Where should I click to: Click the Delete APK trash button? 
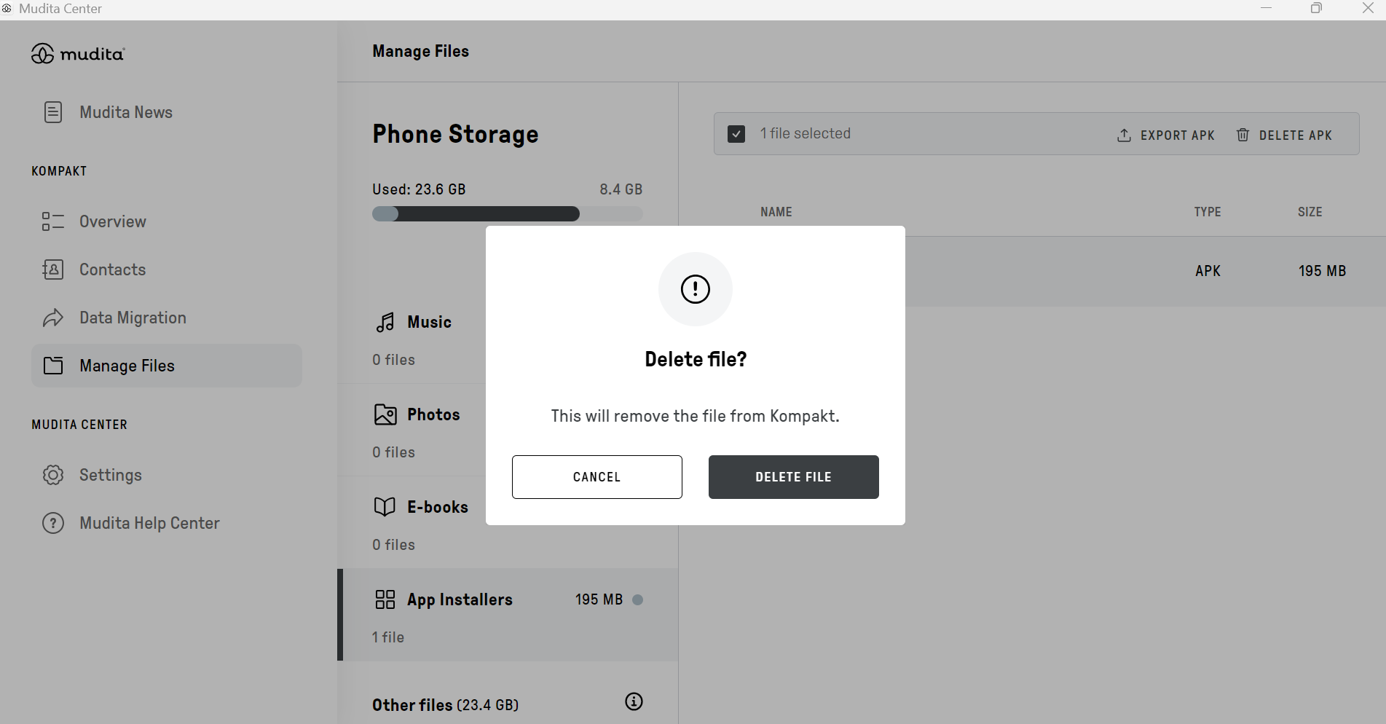tap(1285, 135)
